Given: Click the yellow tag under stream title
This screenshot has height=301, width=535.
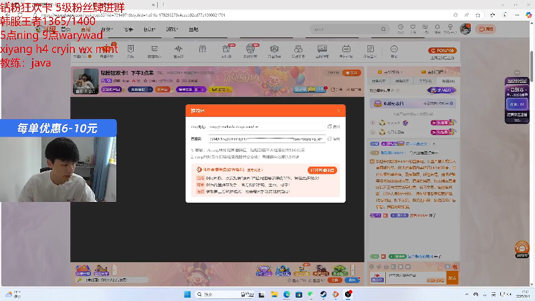Looking at the screenshot, I should pos(220,90).
